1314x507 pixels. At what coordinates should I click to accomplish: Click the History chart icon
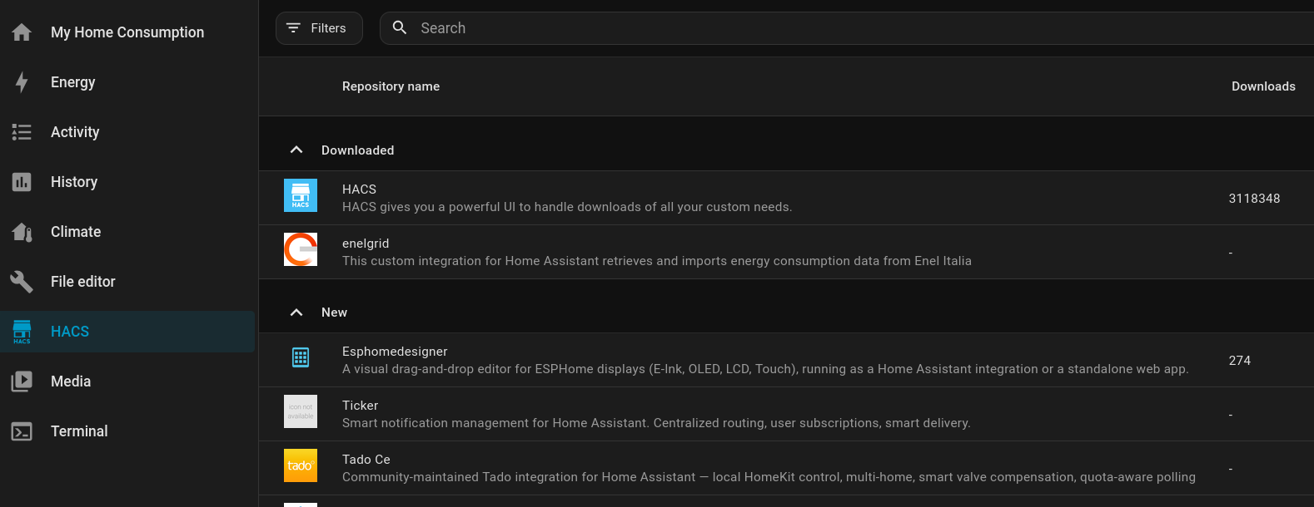(x=22, y=182)
